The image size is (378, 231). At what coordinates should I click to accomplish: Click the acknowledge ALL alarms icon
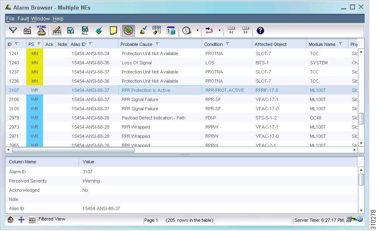pyautogui.click(x=85, y=30)
